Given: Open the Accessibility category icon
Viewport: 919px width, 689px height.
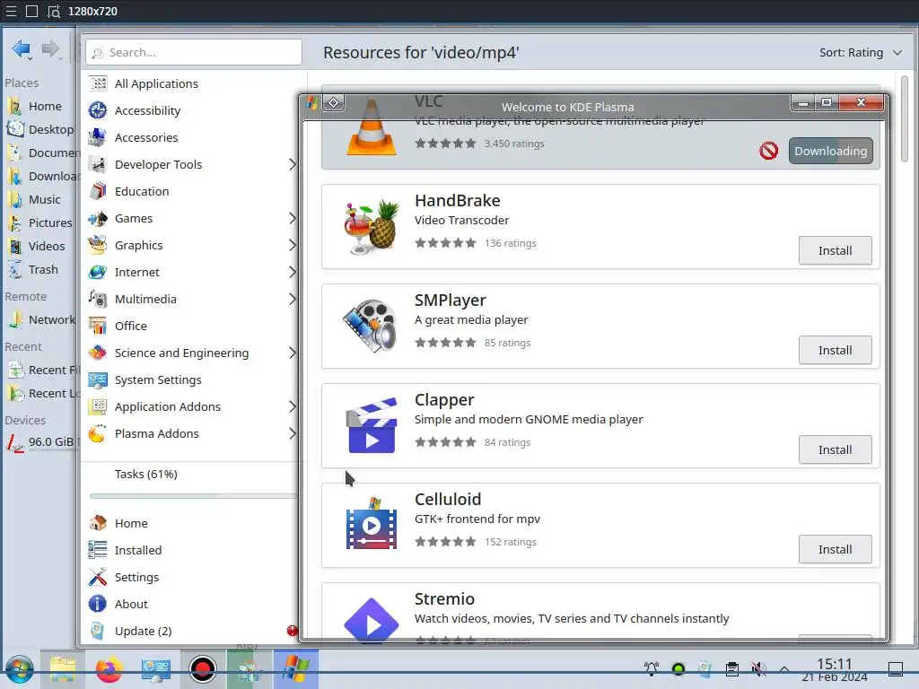Looking at the screenshot, I should (x=97, y=110).
